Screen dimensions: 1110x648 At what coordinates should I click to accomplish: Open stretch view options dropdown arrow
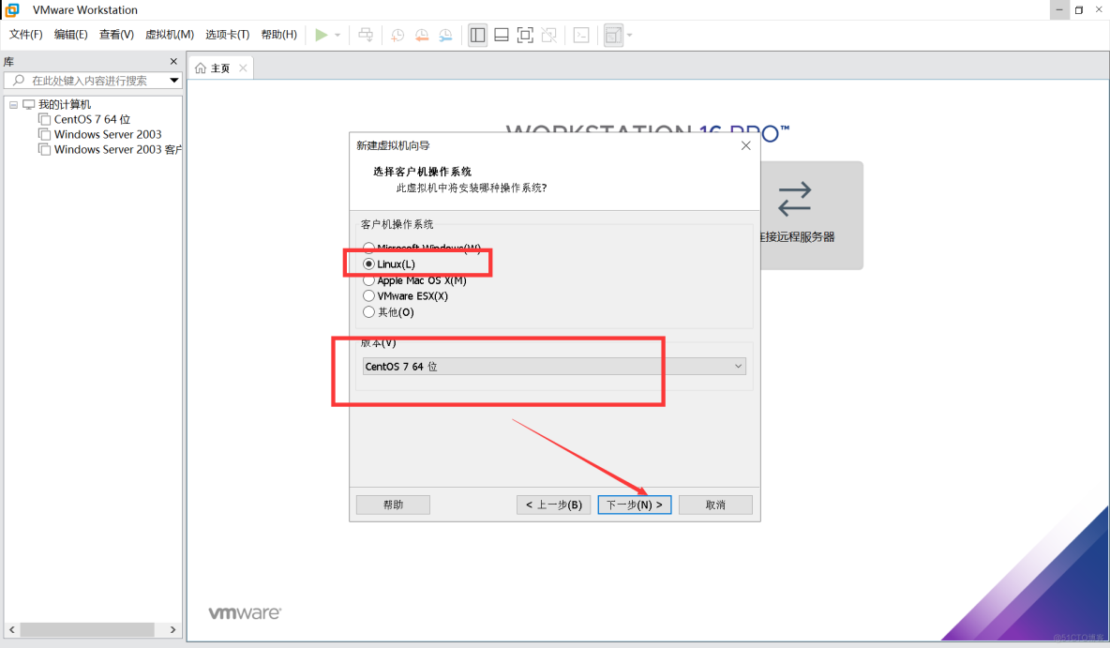[629, 35]
